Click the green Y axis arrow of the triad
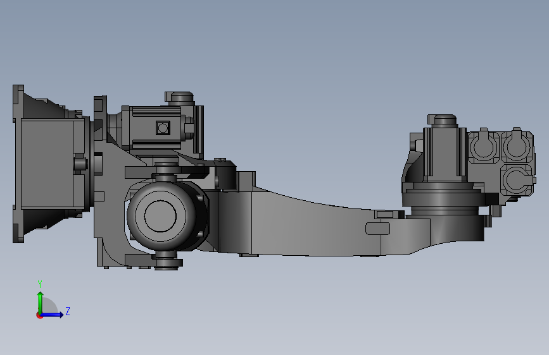This screenshot has height=355, width=549. tap(41, 303)
